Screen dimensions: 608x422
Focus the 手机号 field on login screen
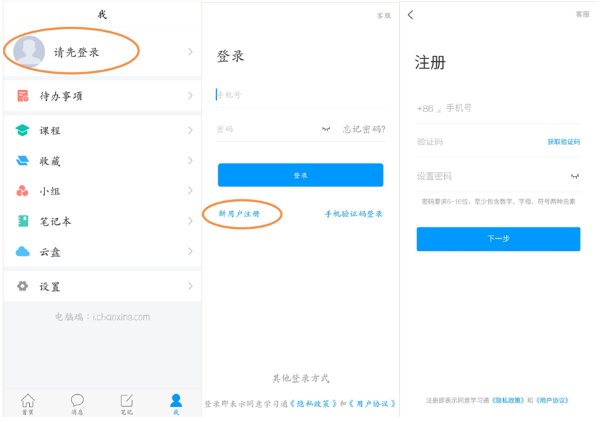[300, 96]
